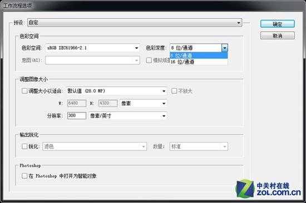Image resolution: width=306 pixels, height=203 pixels.
Task: Open the 数量 标准 dropdown
Action: (199, 146)
